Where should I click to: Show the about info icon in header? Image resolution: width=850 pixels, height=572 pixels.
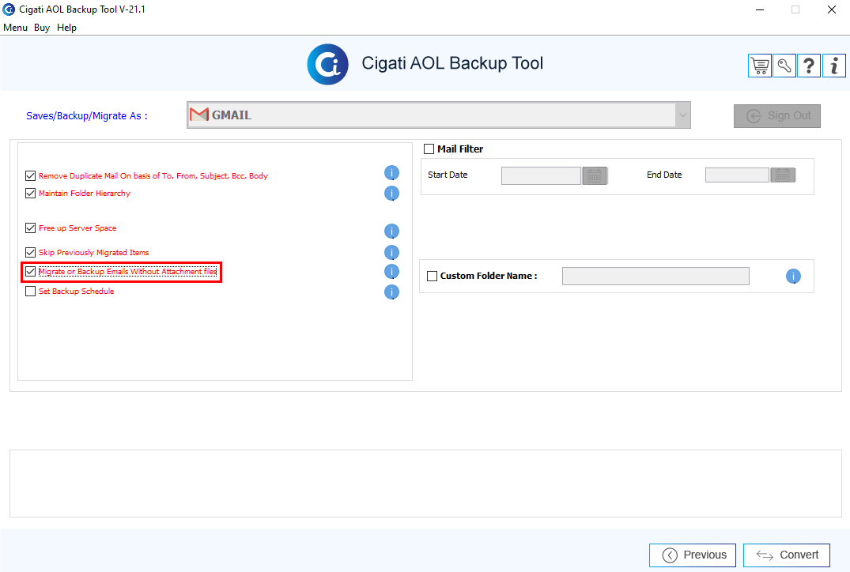click(833, 66)
